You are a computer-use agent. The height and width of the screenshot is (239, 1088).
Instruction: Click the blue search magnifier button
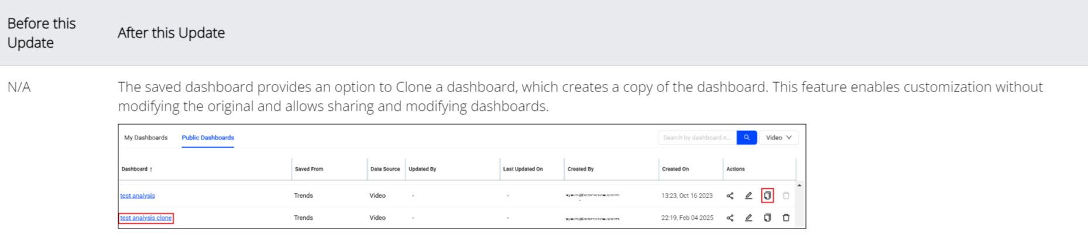(x=747, y=138)
